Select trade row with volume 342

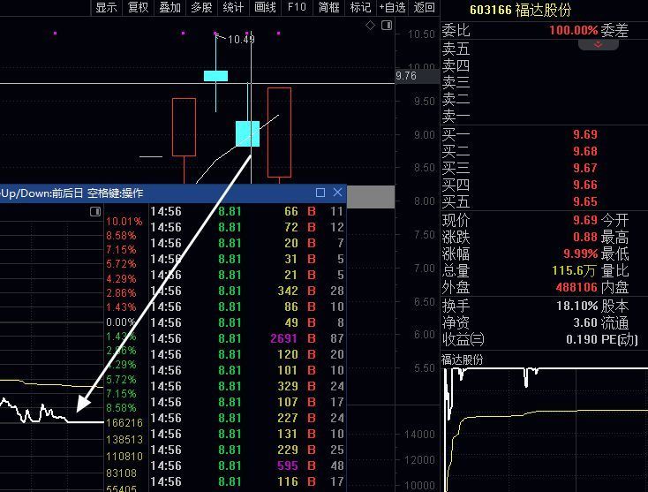click(x=246, y=291)
